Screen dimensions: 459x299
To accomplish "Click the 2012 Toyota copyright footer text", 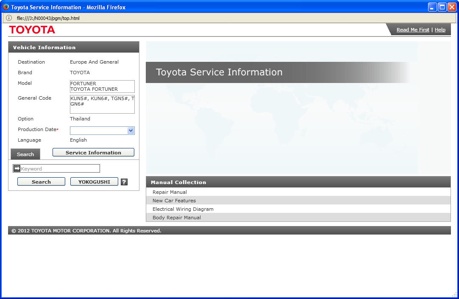I will coord(86,230).
